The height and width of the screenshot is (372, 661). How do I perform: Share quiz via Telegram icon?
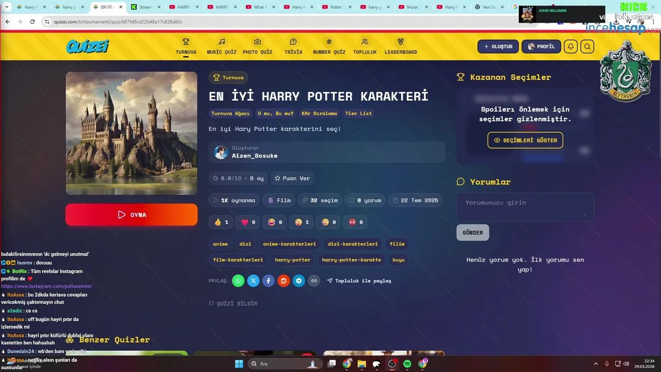coord(299,281)
